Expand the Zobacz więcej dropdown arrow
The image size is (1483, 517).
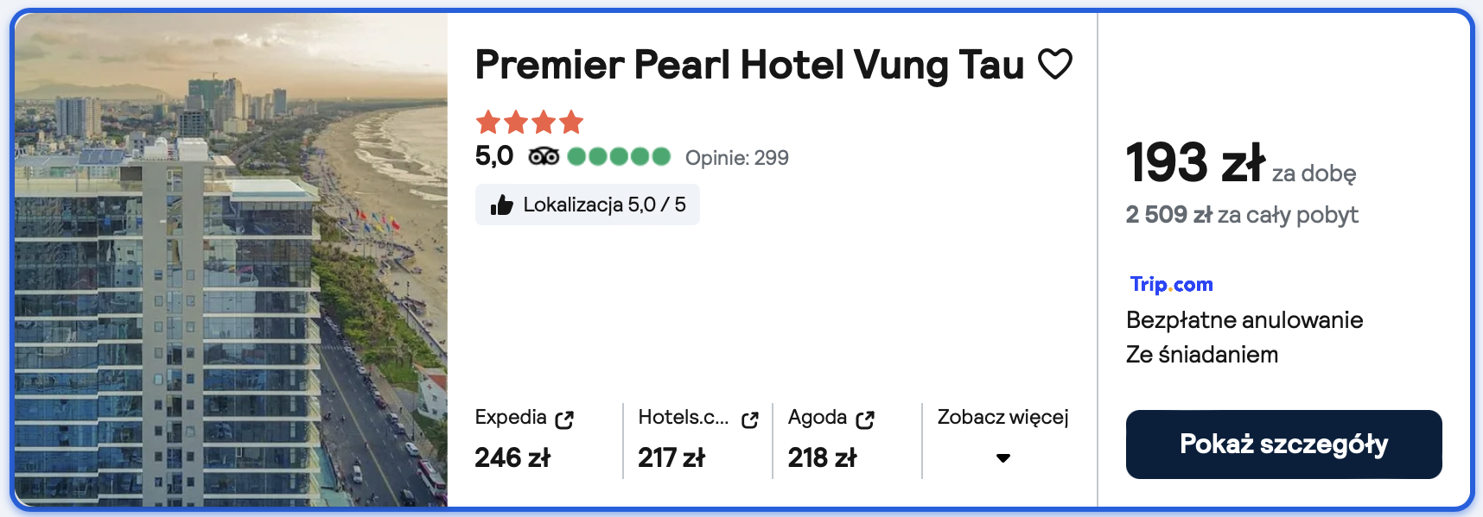1002,457
